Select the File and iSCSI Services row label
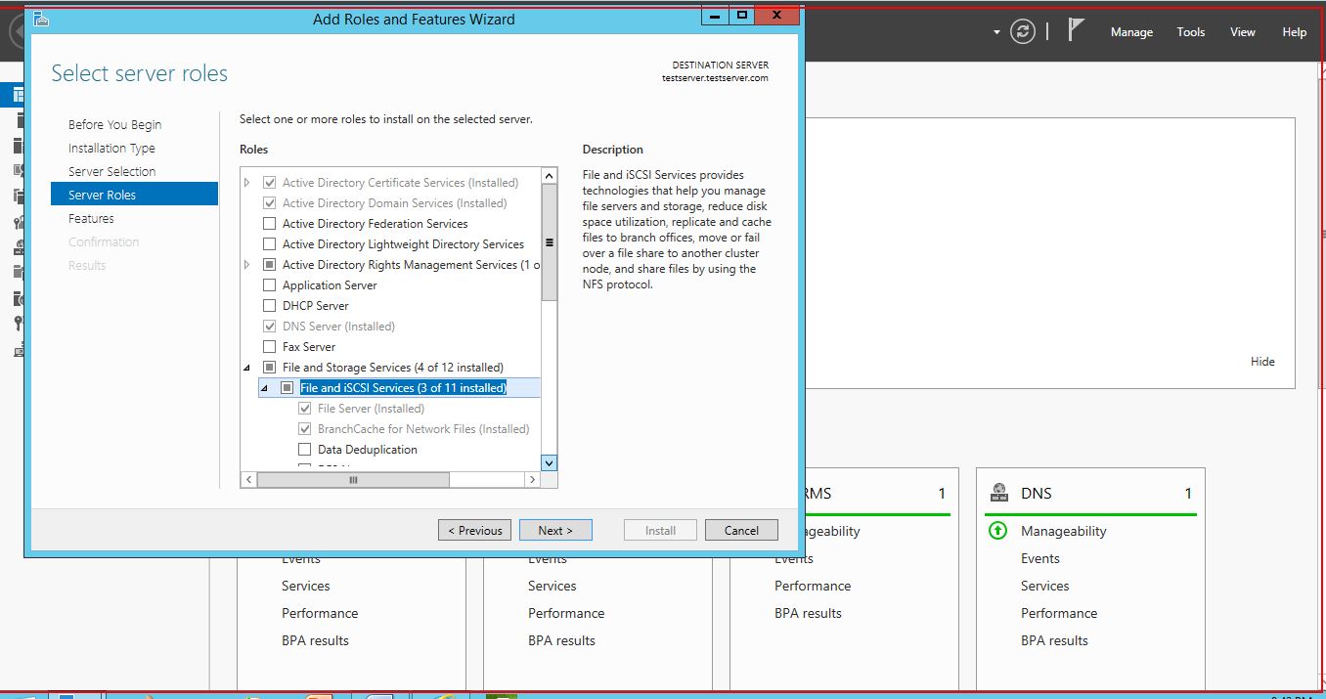The height and width of the screenshot is (699, 1326). [x=403, y=388]
